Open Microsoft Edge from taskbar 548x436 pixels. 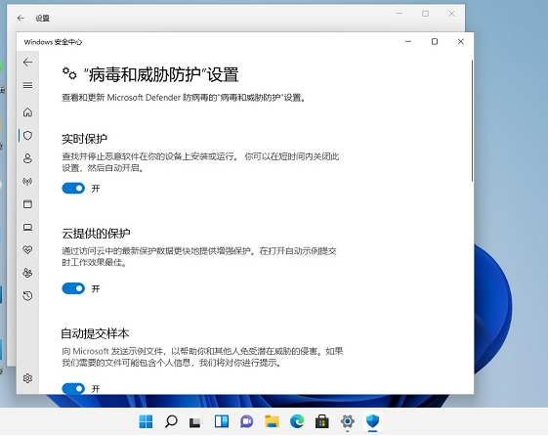point(297,421)
